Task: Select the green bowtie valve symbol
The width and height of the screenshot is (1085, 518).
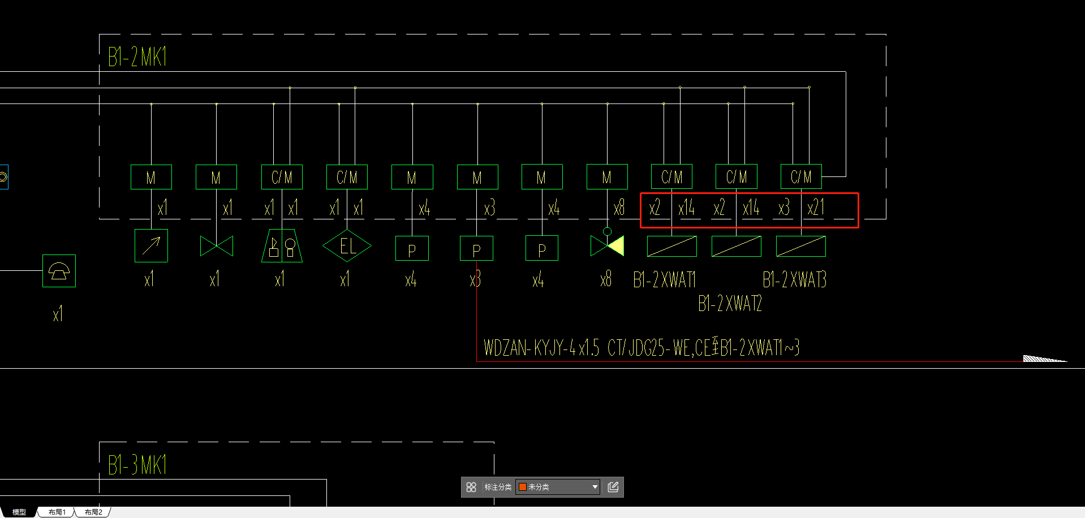Action: 217,246
